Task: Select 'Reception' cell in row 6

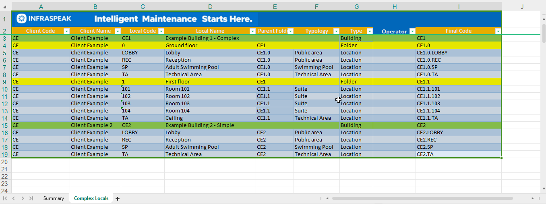Action: coord(210,60)
